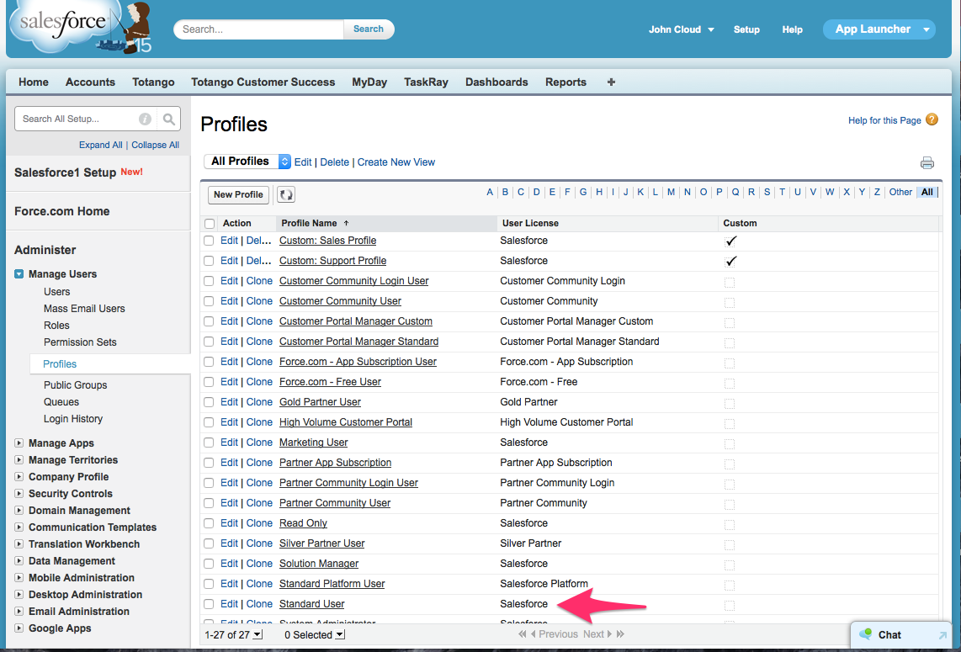Select checkbox for Read Only row
Image resolution: width=961 pixels, height=652 pixels.
[209, 524]
